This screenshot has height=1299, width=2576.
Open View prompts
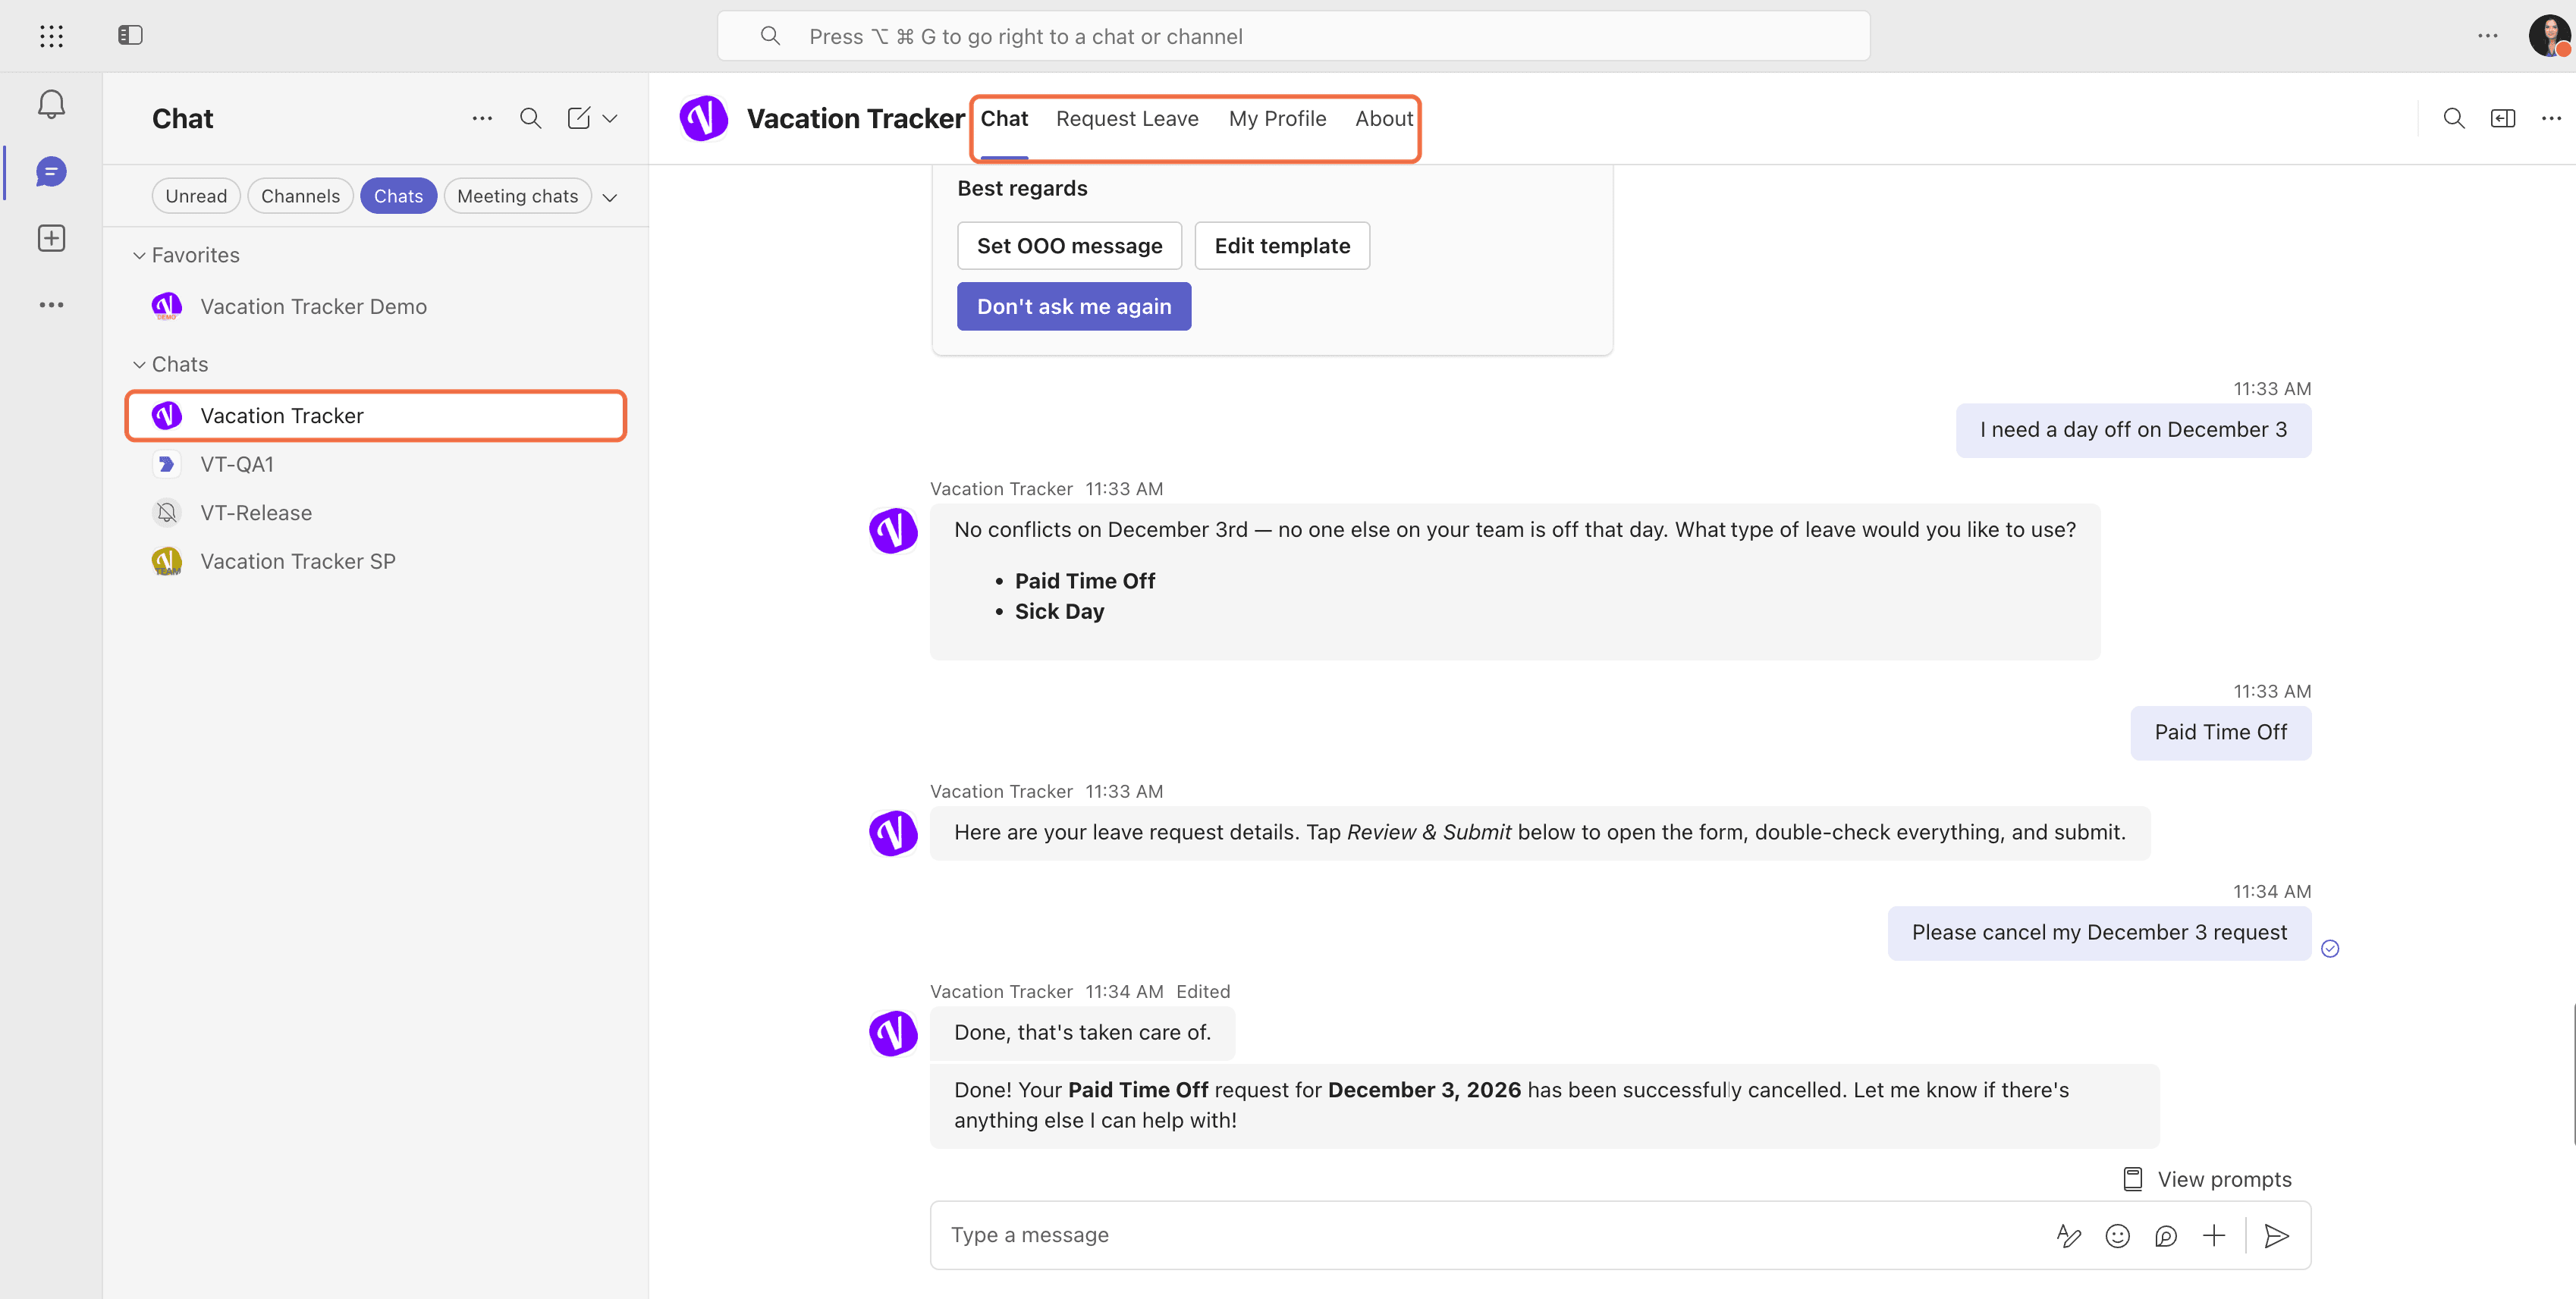[x=2207, y=1179]
